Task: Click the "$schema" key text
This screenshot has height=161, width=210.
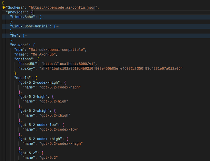Action: 15,7
